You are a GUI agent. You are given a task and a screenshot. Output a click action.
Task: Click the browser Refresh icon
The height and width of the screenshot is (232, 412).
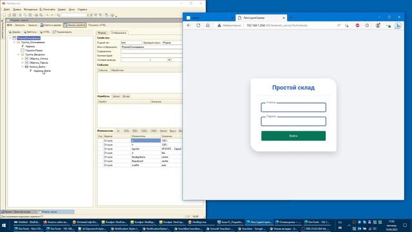click(x=198, y=26)
